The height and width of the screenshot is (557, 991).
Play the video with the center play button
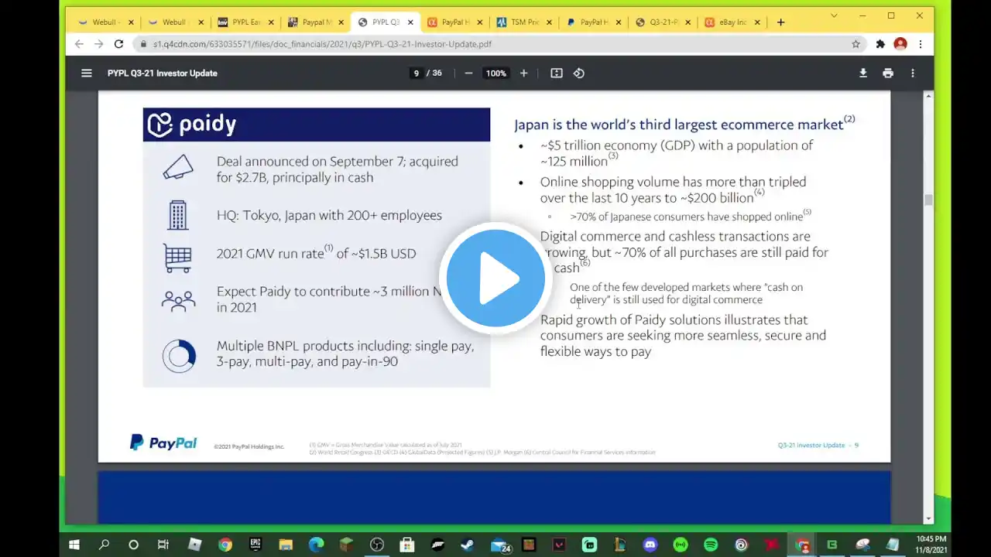click(x=495, y=278)
